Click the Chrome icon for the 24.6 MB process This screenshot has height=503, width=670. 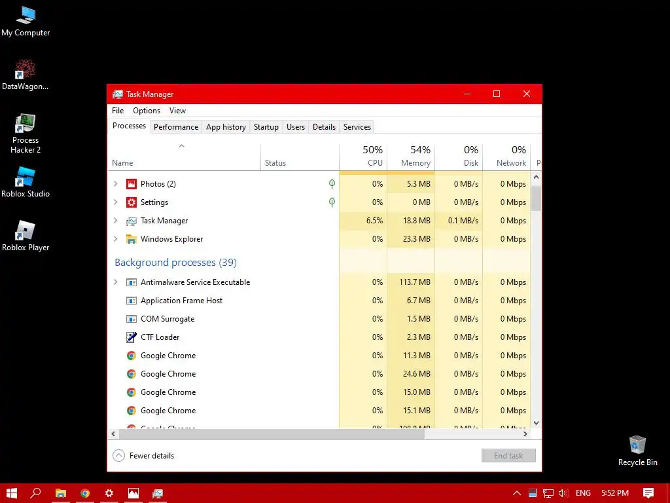[x=131, y=374]
